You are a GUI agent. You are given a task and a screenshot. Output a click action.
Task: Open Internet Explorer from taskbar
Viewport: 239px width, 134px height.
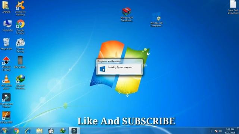click(x=28, y=131)
